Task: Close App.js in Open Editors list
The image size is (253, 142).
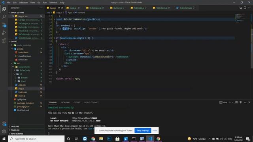Action: [13, 16]
